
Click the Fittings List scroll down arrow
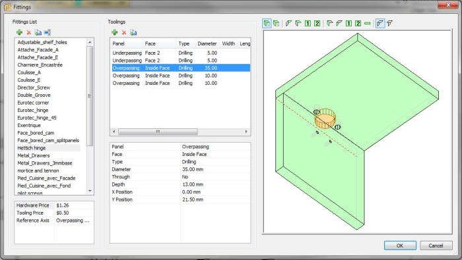(x=90, y=191)
